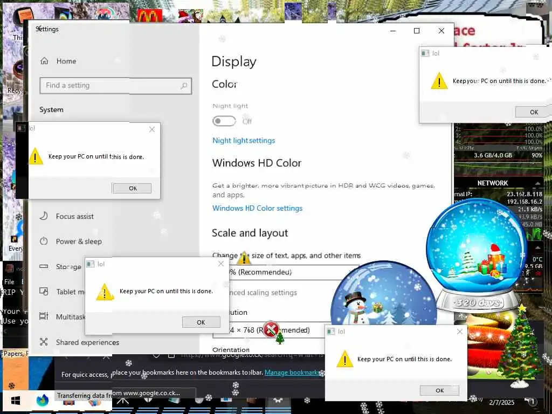Open the Windows Start menu
This screenshot has width=552, height=414.
click(16, 401)
